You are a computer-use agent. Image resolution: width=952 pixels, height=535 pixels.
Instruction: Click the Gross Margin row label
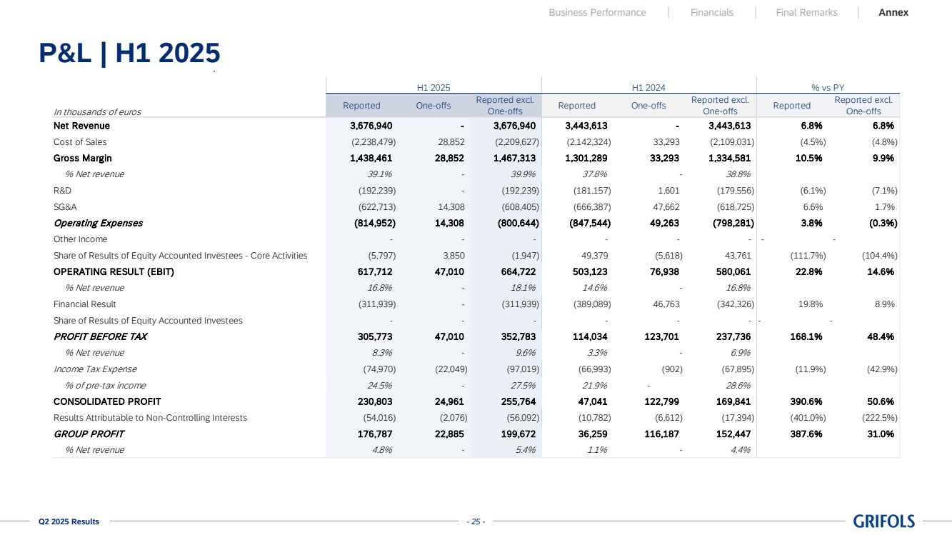click(x=82, y=158)
